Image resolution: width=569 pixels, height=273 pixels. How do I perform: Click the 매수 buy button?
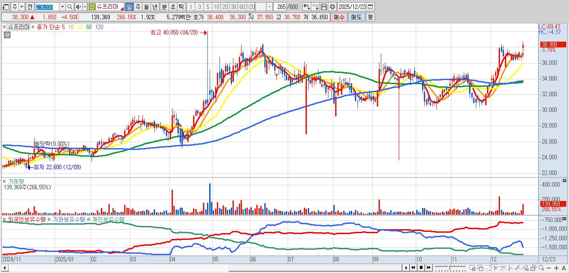[x=340, y=17]
